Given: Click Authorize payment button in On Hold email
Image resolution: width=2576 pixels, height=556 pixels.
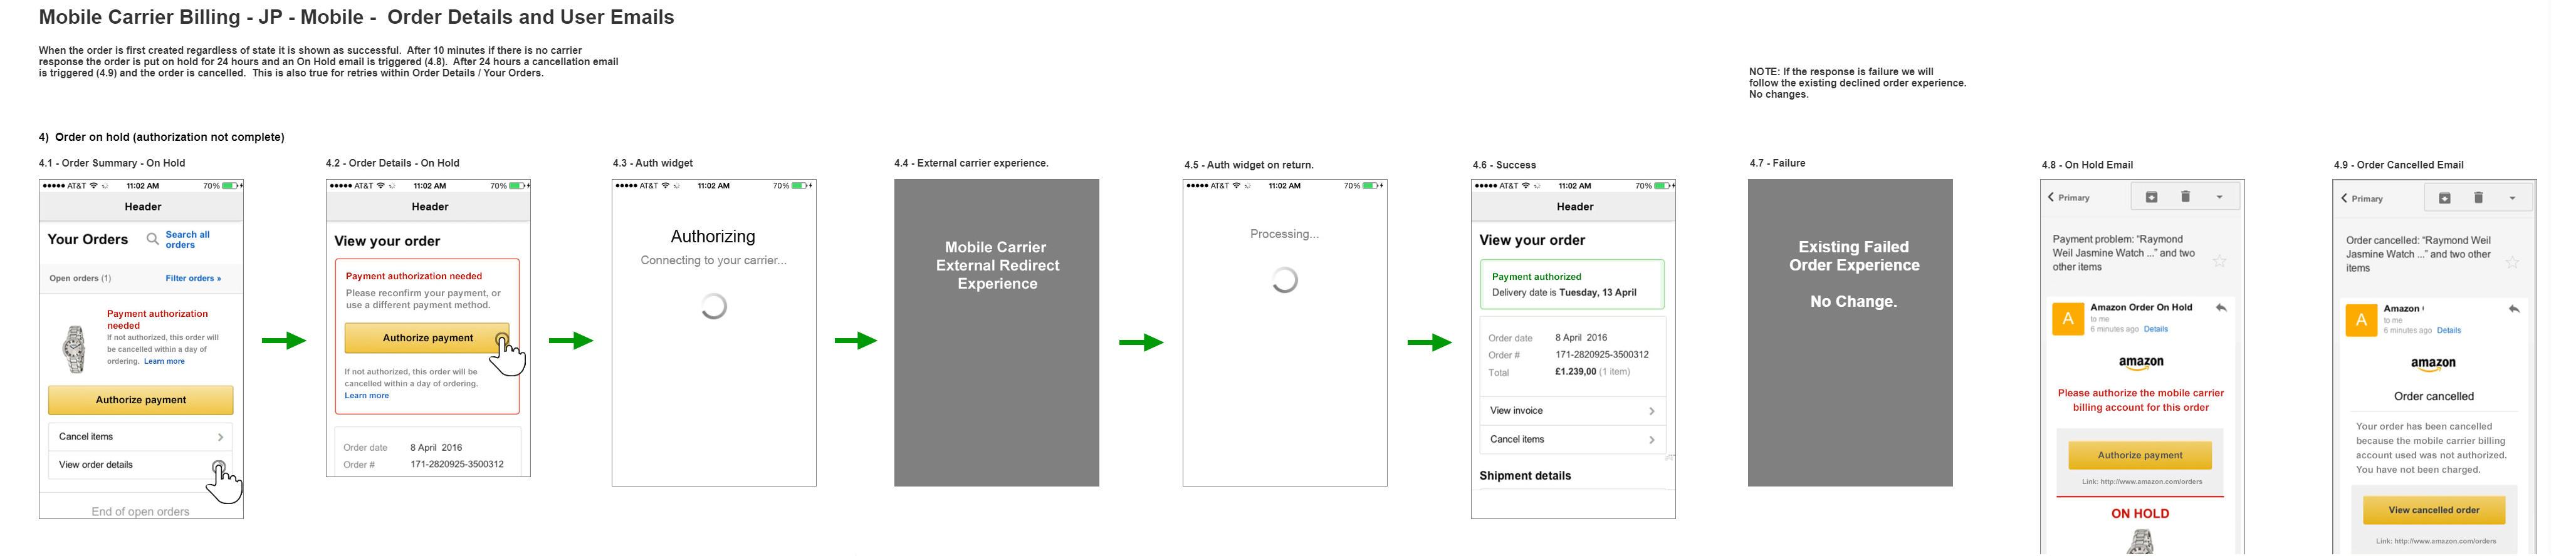Looking at the screenshot, I should pos(2139,455).
